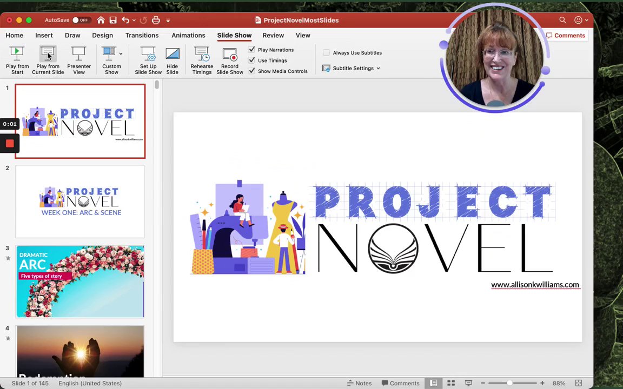Open Subtitle Settings
Screen dimensions: 623x389
pyautogui.click(x=351, y=68)
